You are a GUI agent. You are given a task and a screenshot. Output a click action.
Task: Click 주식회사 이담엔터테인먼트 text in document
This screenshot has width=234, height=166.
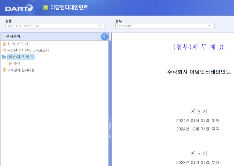tap(199, 72)
